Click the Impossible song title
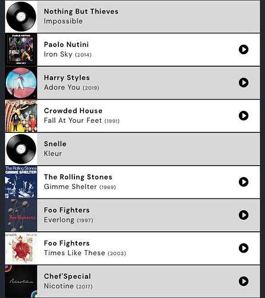The width and height of the screenshot is (265, 298). (x=63, y=21)
